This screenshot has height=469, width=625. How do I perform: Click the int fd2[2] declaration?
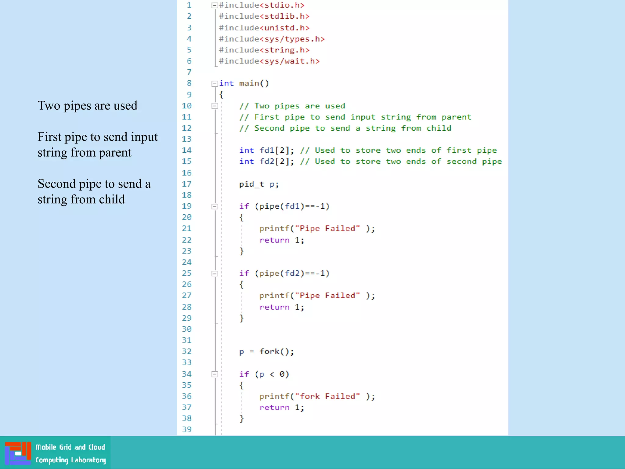[266, 162]
